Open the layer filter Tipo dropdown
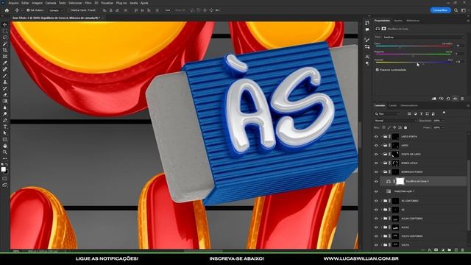 click(387, 114)
